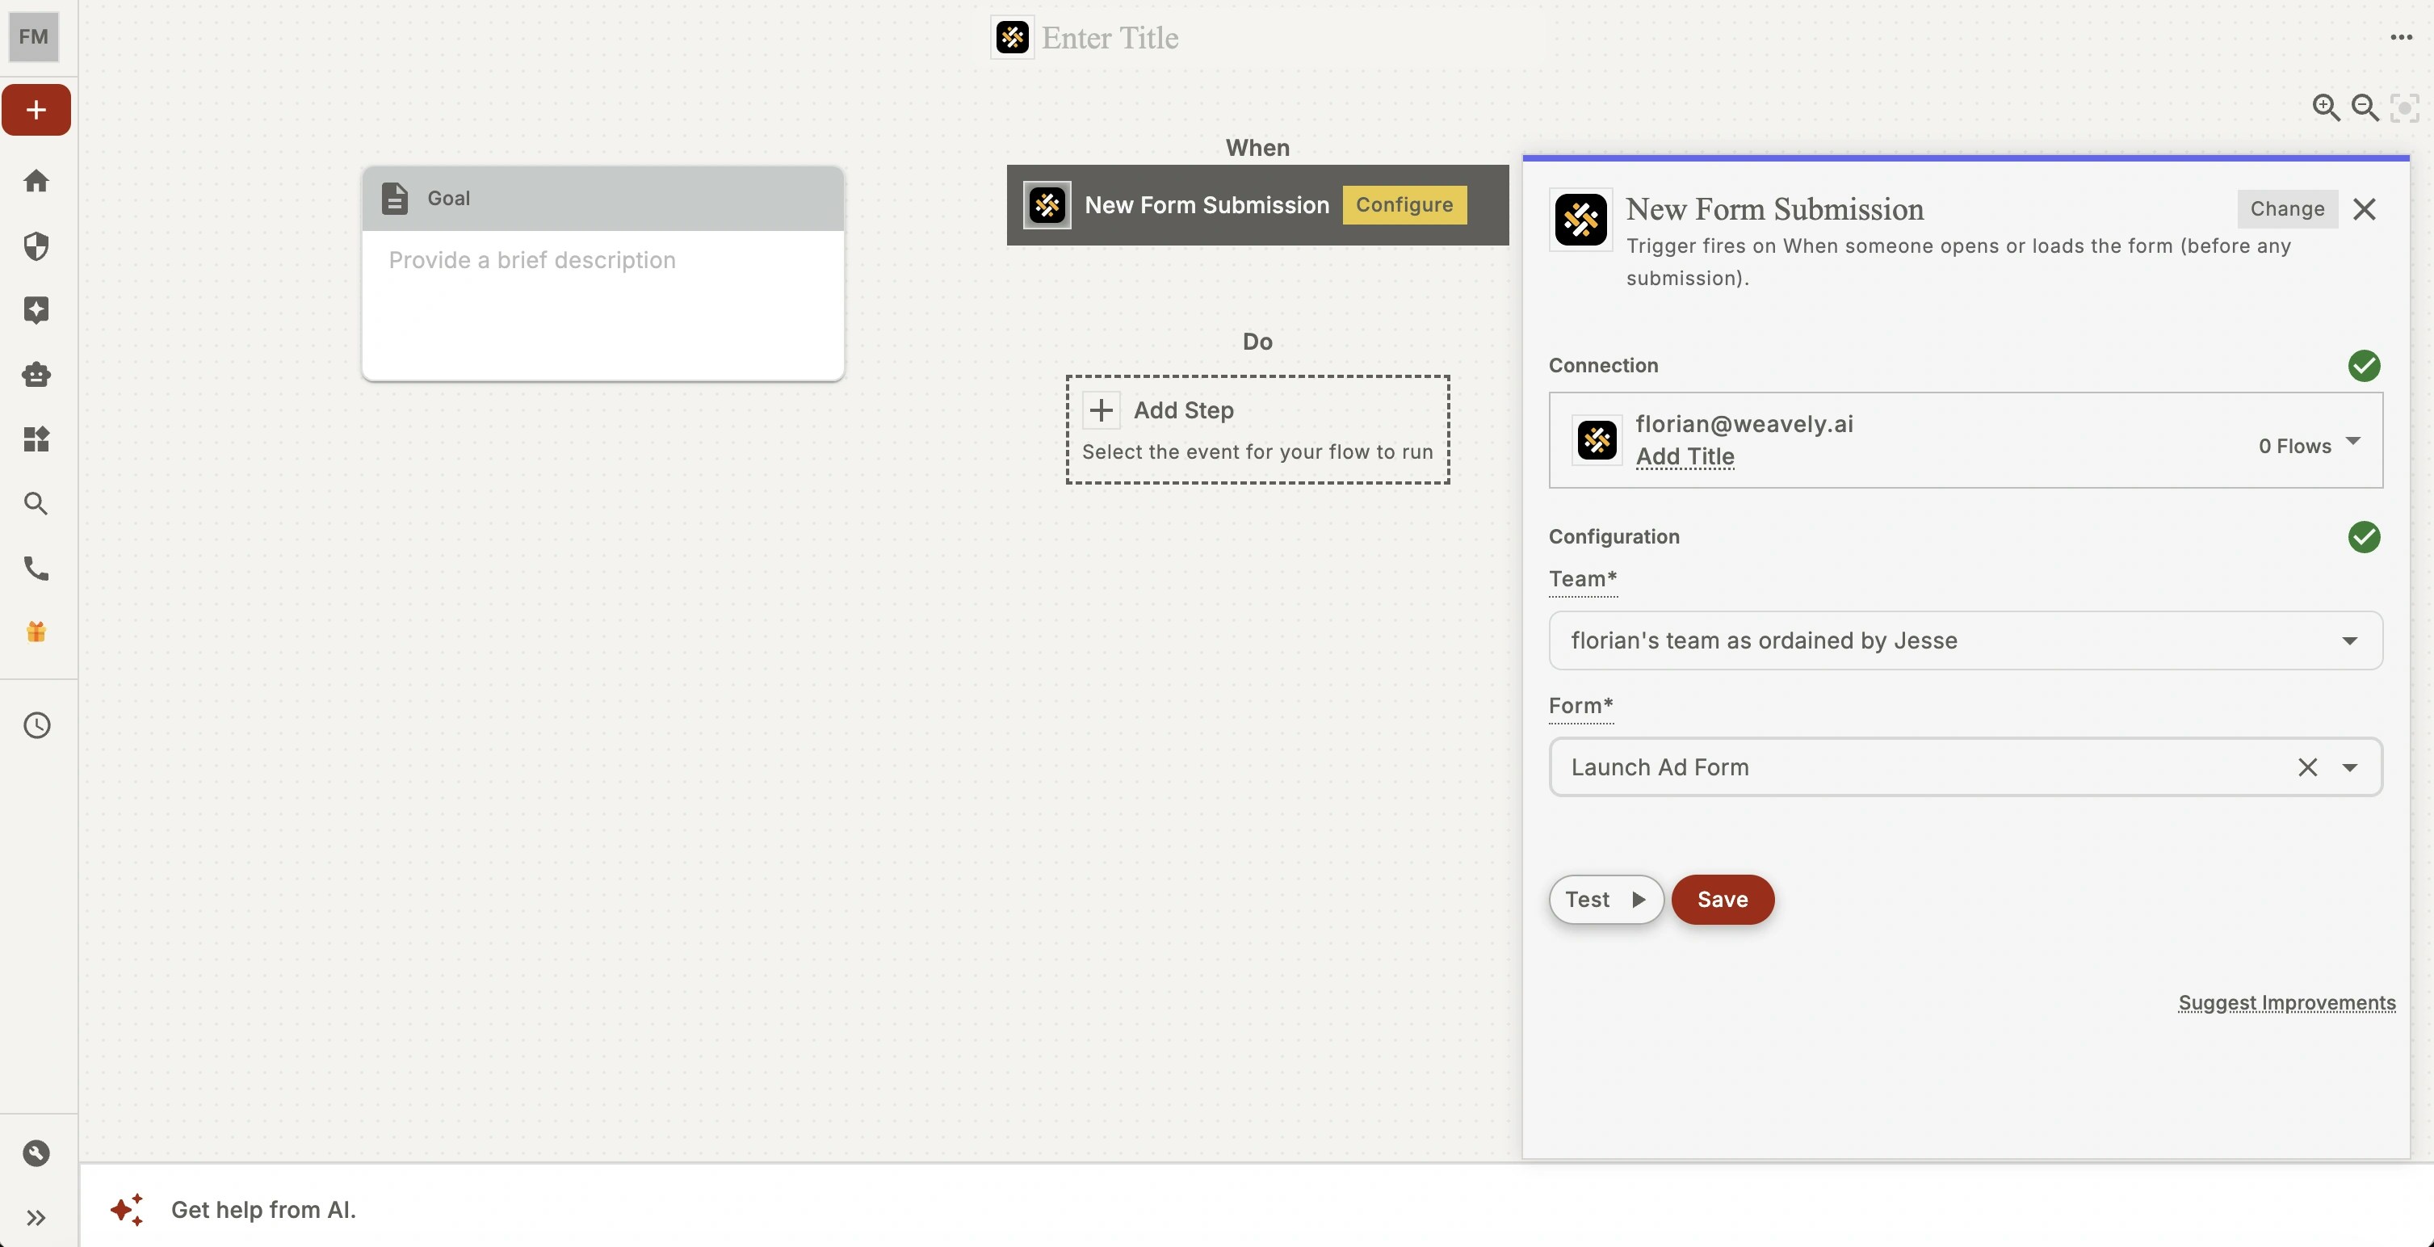This screenshot has height=1247, width=2434.
Task: Open the shield icon in the left sidebar
Action: tap(36, 246)
